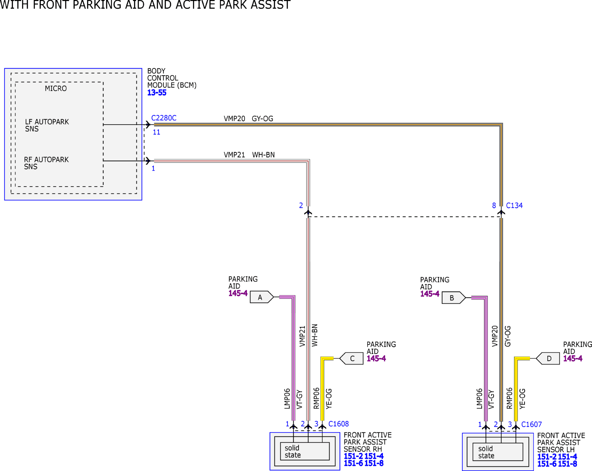
Task: Click the Parking Aid C connector arrow
Action: click(351, 358)
